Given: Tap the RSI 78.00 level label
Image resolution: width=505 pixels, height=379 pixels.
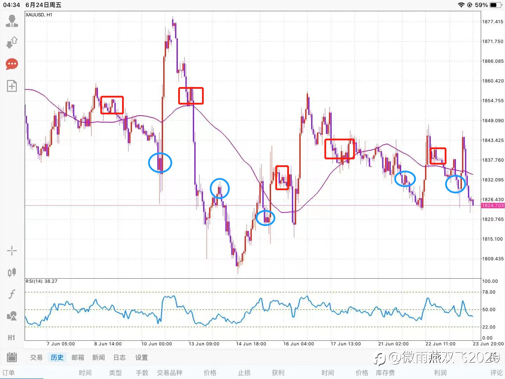Looking at the screenshot, I should 489,292.
